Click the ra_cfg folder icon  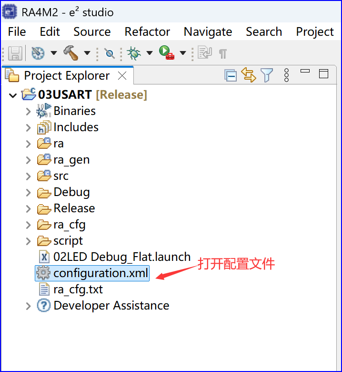[x=44, y=225]
